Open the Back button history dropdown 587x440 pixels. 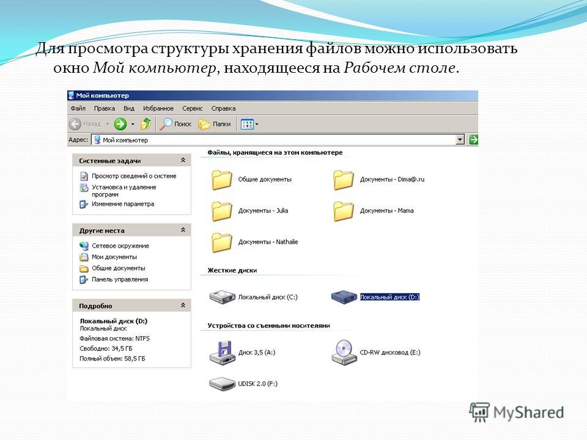[x=108, y=124]
